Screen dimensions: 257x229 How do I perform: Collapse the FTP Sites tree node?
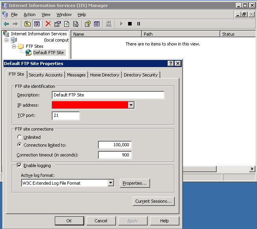point(14,46)
